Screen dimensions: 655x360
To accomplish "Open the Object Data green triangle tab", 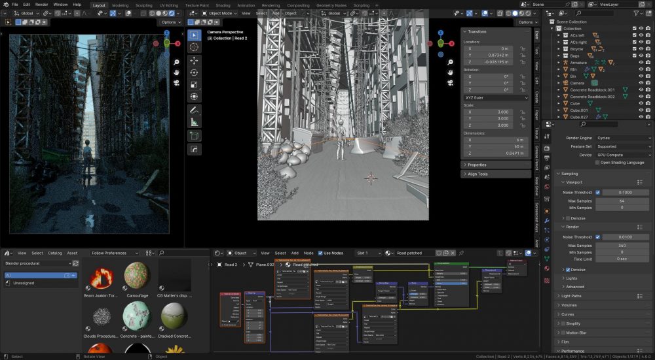I will tap(547, 259).
